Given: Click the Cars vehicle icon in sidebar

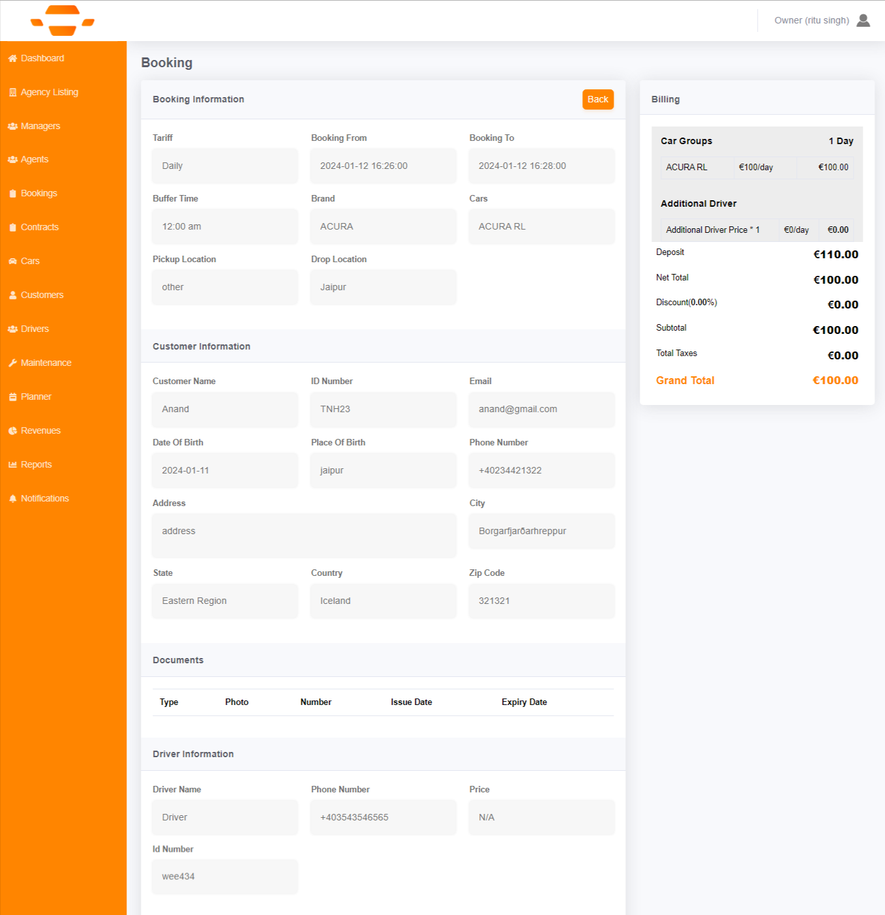Looking at the screenshot, I should point(12,262).
